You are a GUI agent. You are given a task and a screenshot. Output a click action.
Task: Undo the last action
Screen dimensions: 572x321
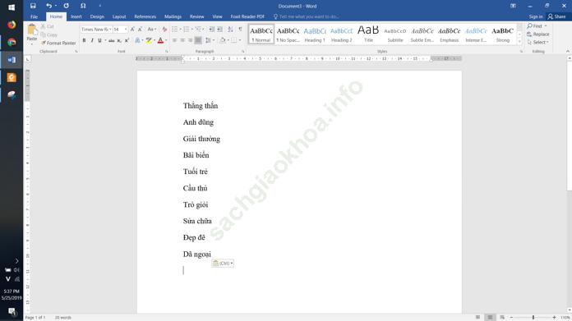coord(48,6)
